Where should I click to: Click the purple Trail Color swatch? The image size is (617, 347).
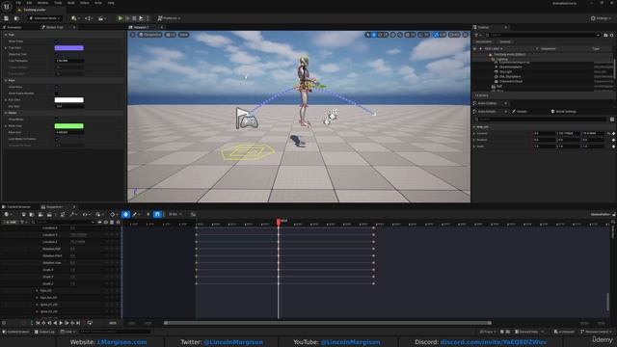click(68, 48)
